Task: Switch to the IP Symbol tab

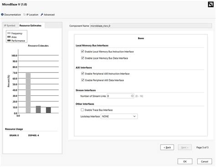Action: (10, 26)
